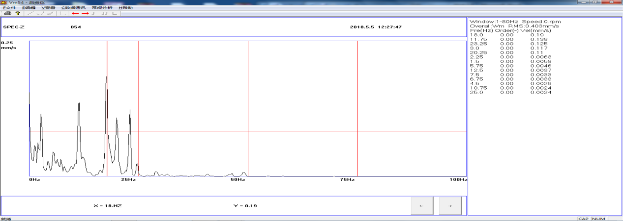Viewport: 623px width, 221px height.
Task: Click the record number '054'
Action: click(76, 27)
